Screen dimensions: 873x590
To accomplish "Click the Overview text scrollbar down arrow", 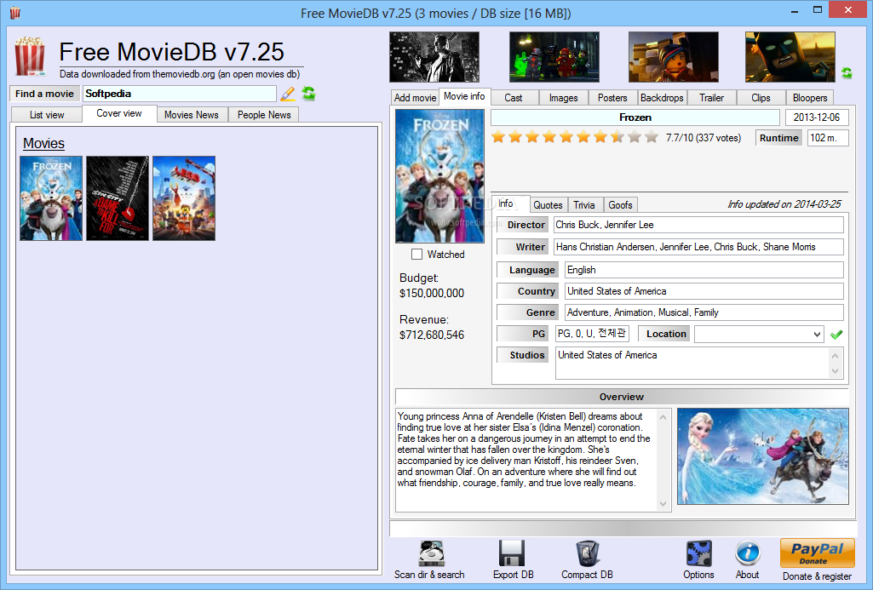I will (x=663, y=504).
